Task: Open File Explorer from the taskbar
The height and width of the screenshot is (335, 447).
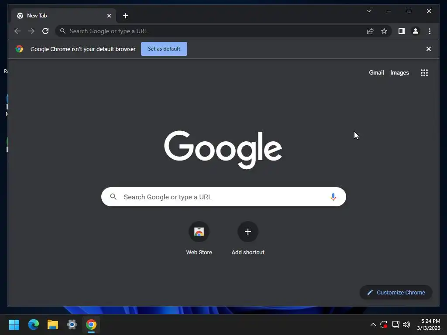Action: 53,325
